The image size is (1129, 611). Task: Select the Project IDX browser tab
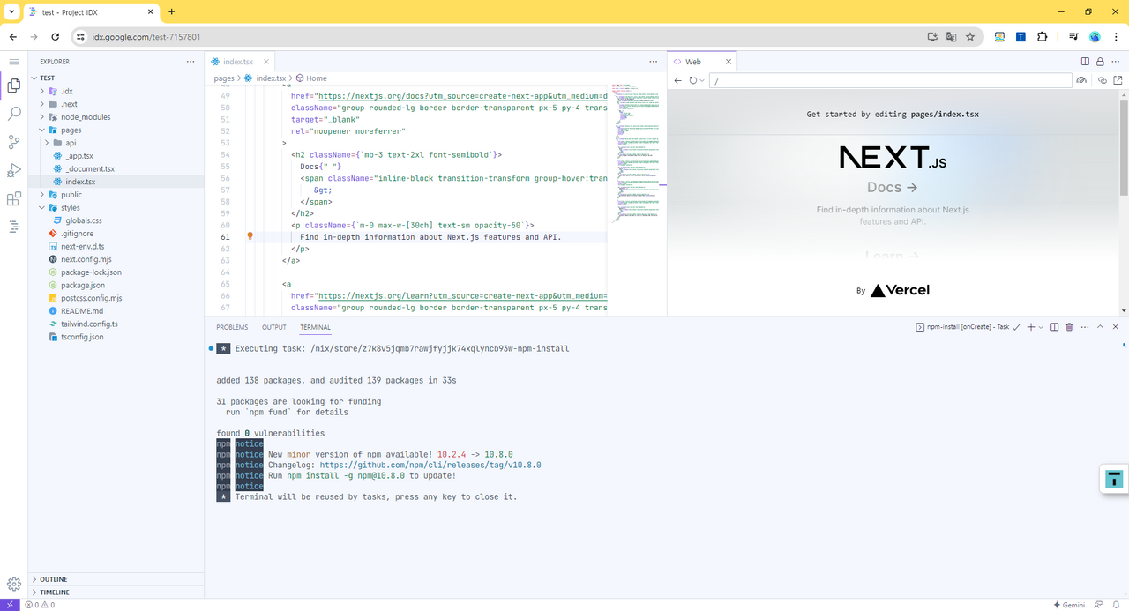[x=92, y=11]
